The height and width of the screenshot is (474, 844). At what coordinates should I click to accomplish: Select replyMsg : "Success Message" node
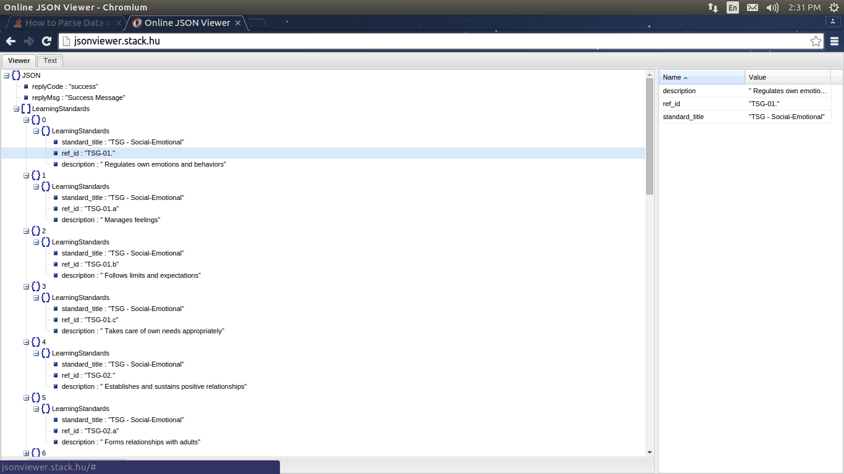pos(78,98)
